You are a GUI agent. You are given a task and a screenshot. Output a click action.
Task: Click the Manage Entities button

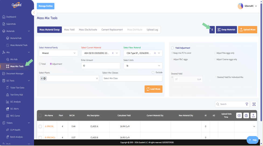(x=45, y=6)
